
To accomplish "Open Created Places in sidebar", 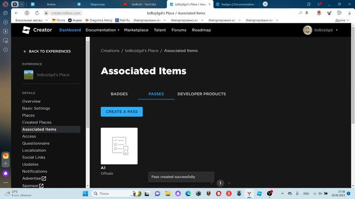I will [37, 122].
